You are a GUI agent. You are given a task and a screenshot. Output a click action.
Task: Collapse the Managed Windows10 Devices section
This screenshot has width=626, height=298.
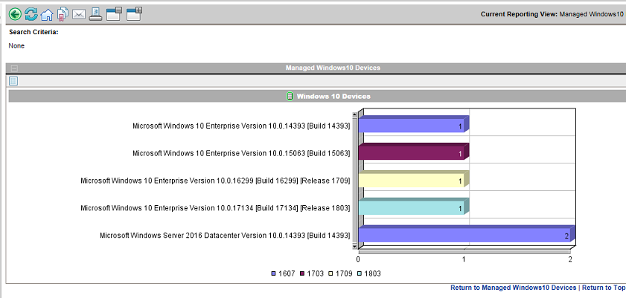coord(14,68)
